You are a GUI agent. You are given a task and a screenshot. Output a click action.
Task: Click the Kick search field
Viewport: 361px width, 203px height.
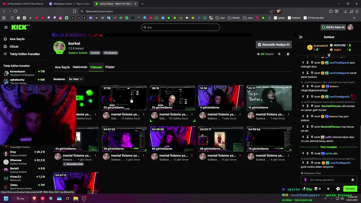180,27
